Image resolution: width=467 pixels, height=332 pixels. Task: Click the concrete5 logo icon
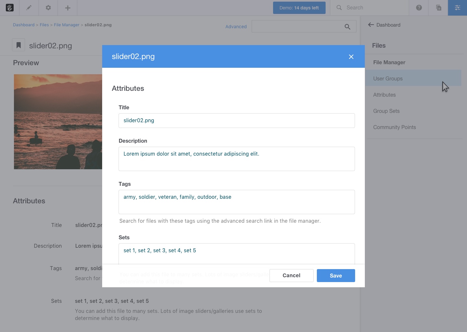coord(10,7)
